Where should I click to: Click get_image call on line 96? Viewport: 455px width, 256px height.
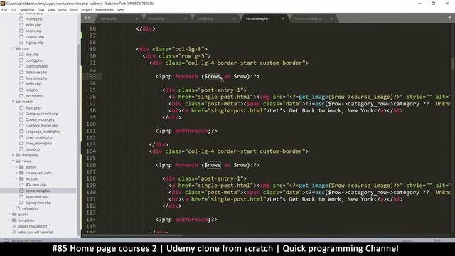(x=314, y=97)
